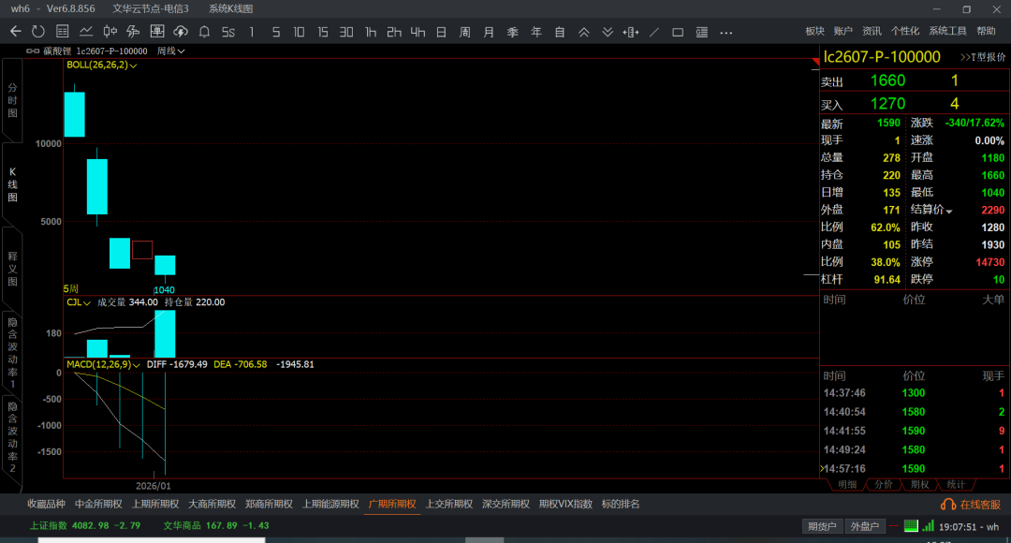Viewport: 1011px width, 543px height.
Task: Click the refresh circular arrow icon
Action: click(38, 32)
